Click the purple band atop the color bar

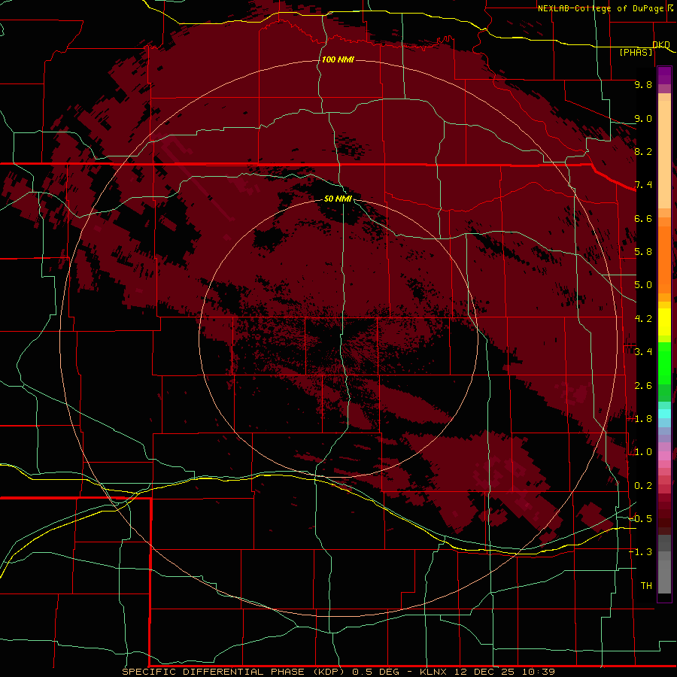tap(664, 75)
